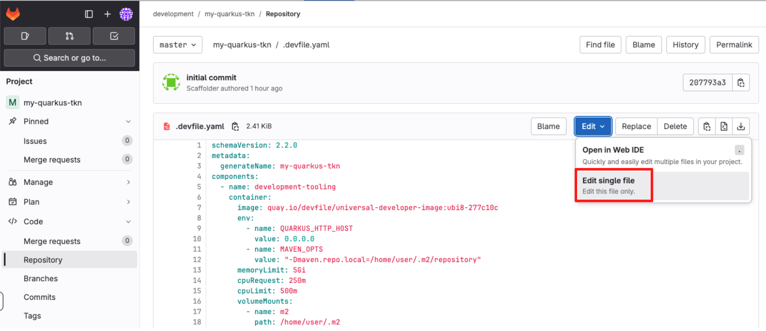Open raw view of the file

click(x=724, y=126)
